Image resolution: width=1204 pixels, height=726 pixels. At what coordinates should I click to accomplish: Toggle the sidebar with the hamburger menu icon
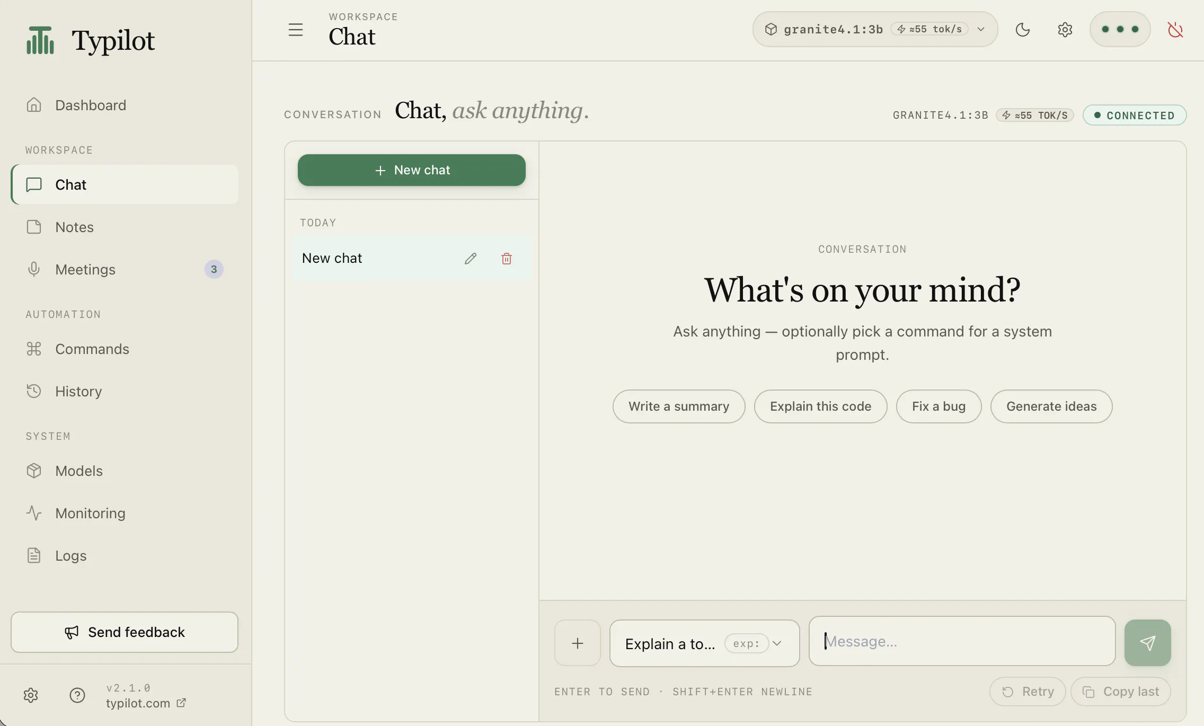[x=296, y=30]
